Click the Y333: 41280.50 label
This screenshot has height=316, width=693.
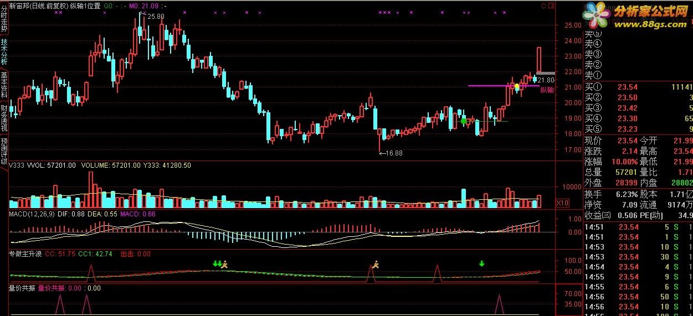pyautogui.click(x=167, y=165)
